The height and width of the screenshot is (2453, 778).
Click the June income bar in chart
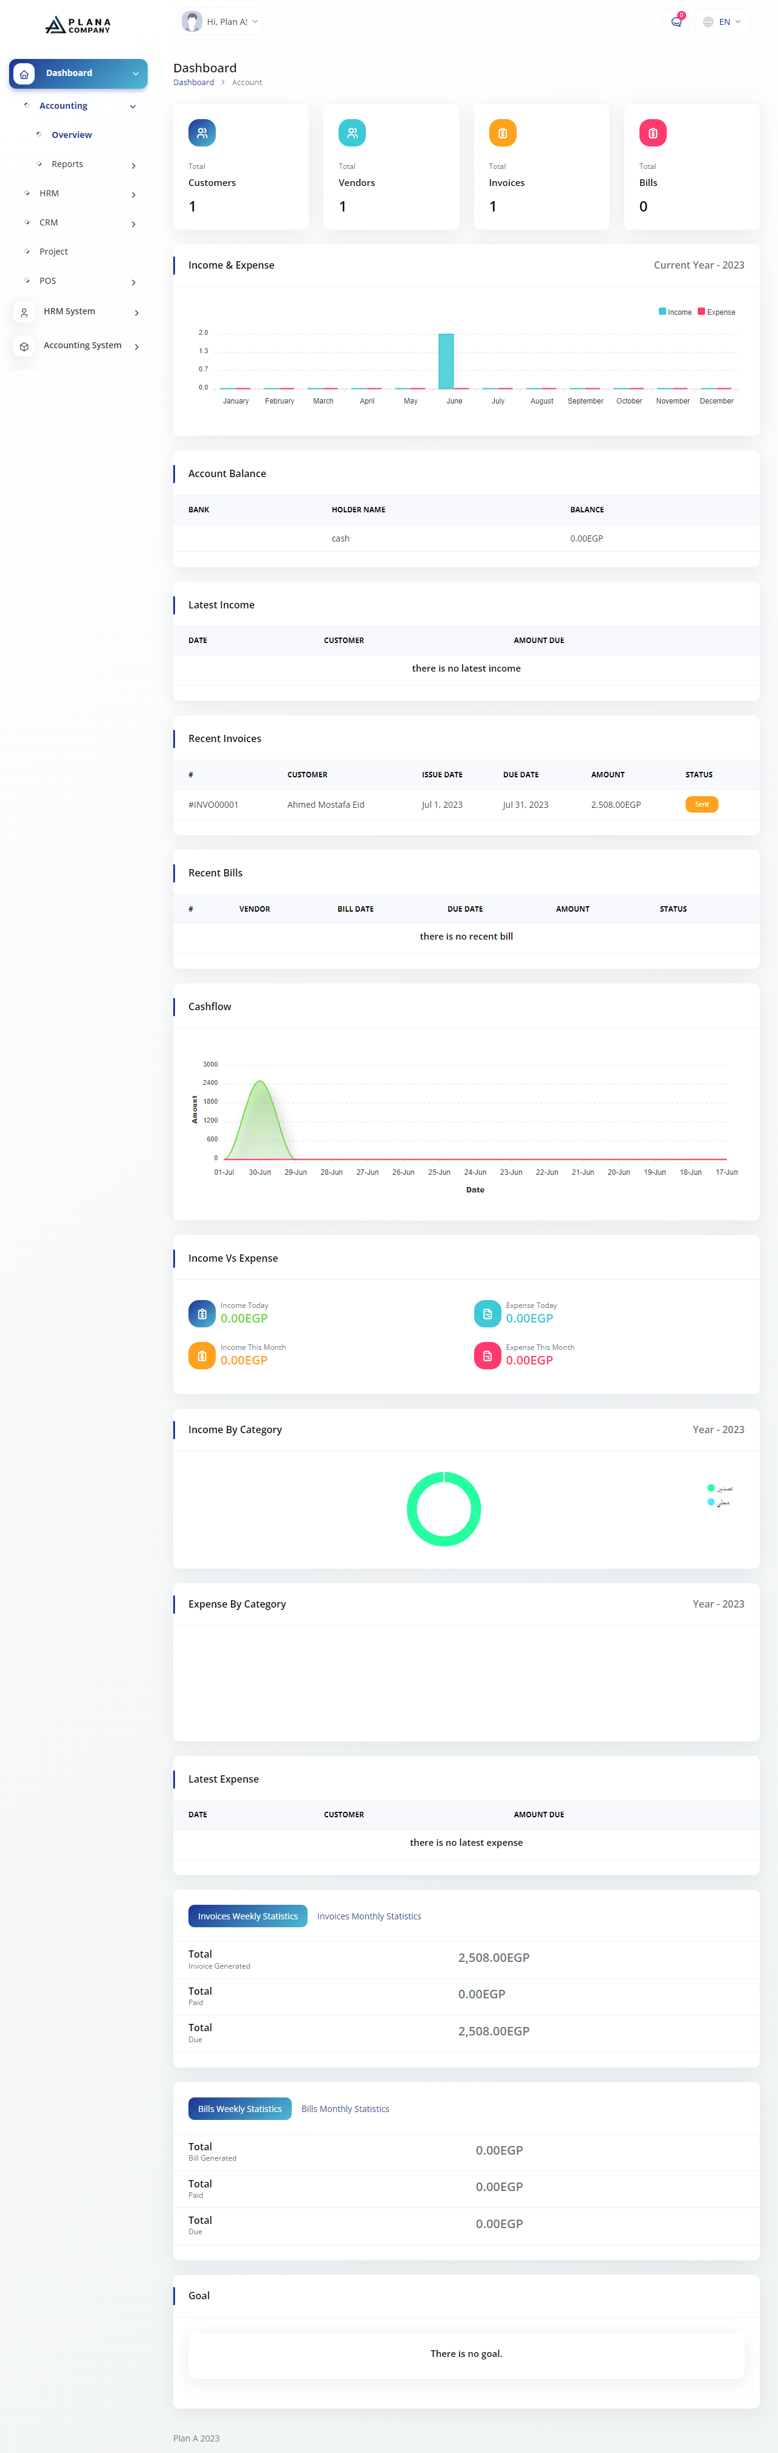(x=446, y=361)
